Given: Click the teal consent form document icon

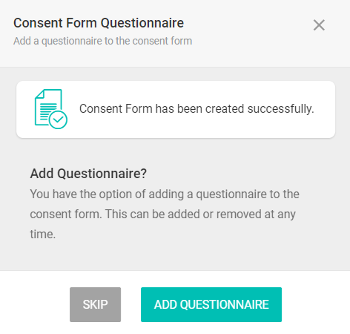Looking at the screenshot, I should (x=50, y=109).
